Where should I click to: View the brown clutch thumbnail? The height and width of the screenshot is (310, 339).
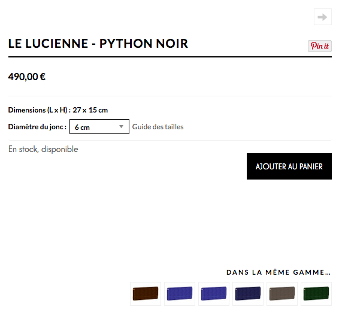tap(146, 294)
